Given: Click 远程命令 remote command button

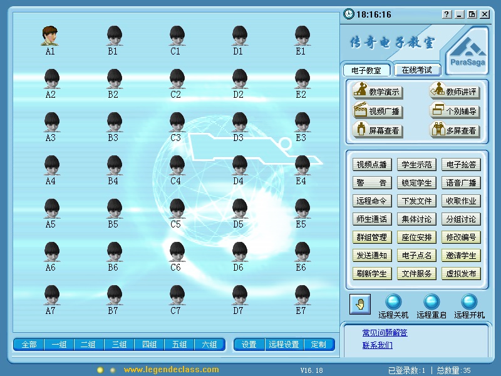Looking at the screenshot, I should 372,201.
